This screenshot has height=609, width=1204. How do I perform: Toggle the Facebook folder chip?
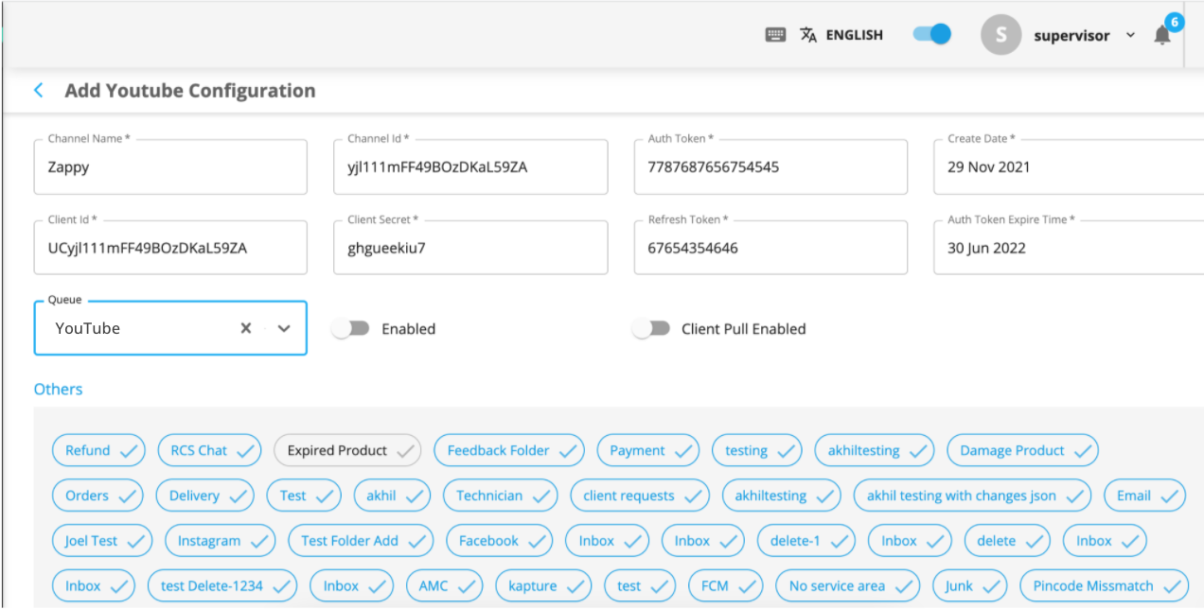[500, 541]
